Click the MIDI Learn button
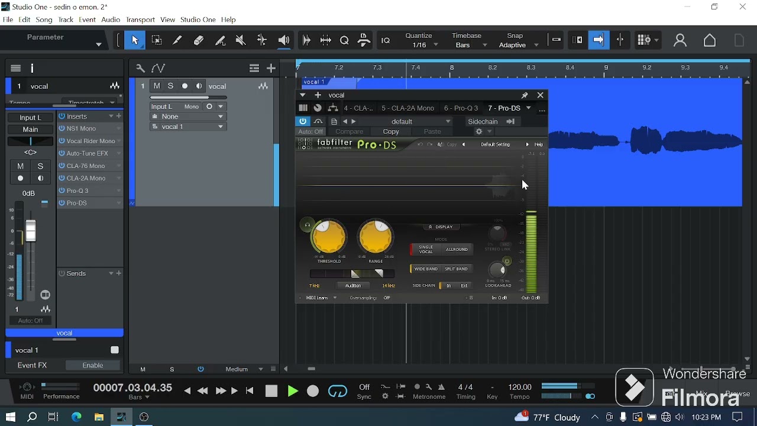757x426 pixels. [318, 299]
